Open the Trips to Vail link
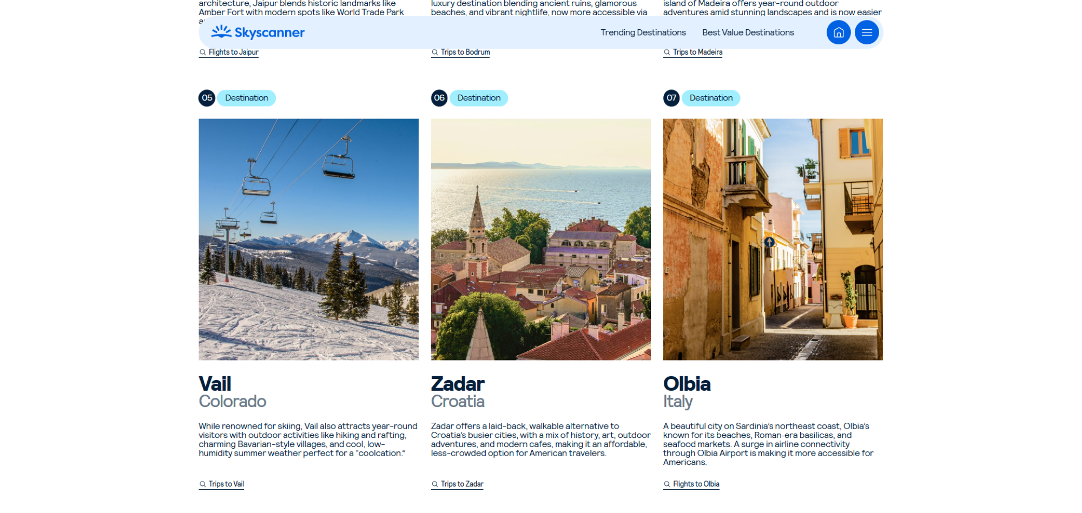The height and width of the screenshot is (513, 1082). point(226,484)
